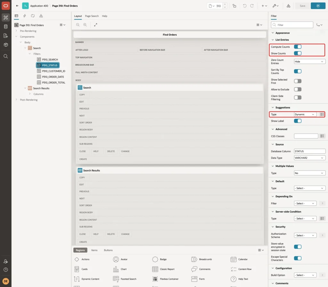Open the Help tab

[x=104, y=16]
